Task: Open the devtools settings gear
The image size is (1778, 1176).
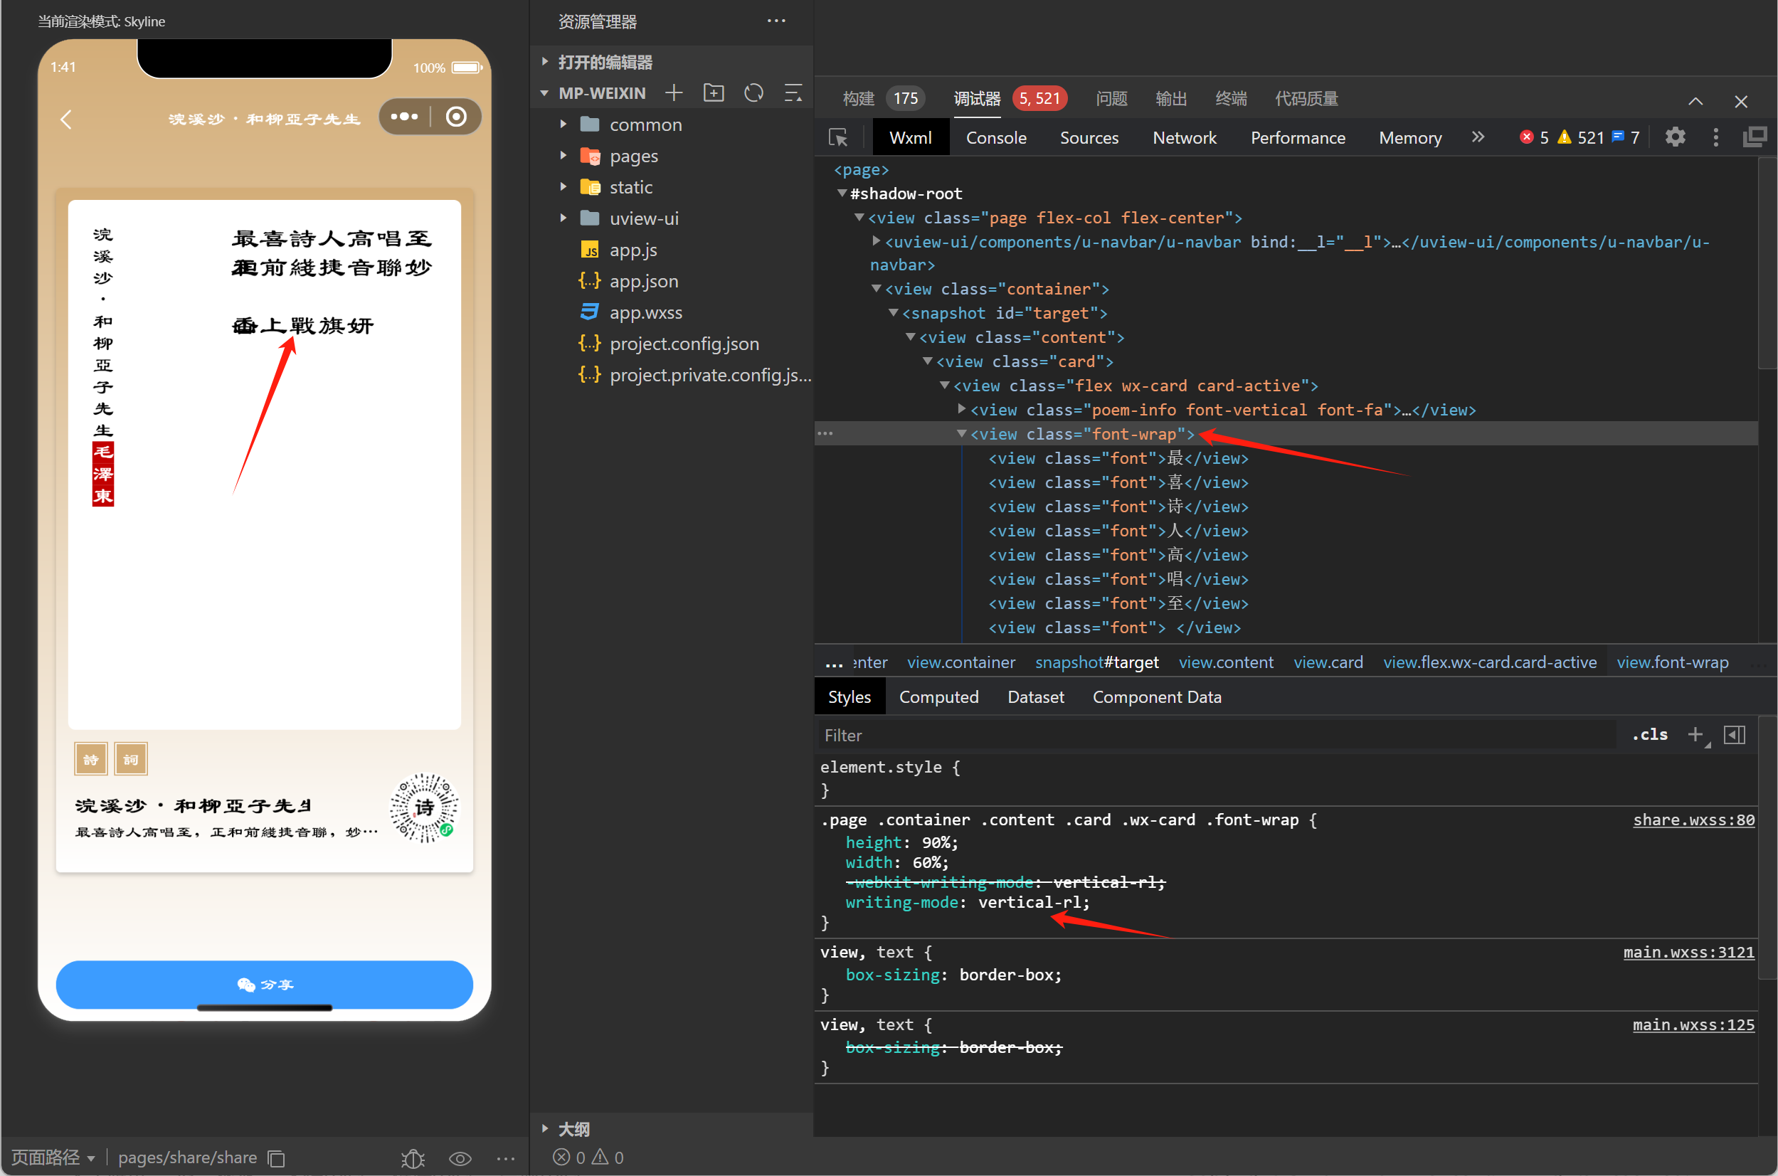Action: point(1675,137)
